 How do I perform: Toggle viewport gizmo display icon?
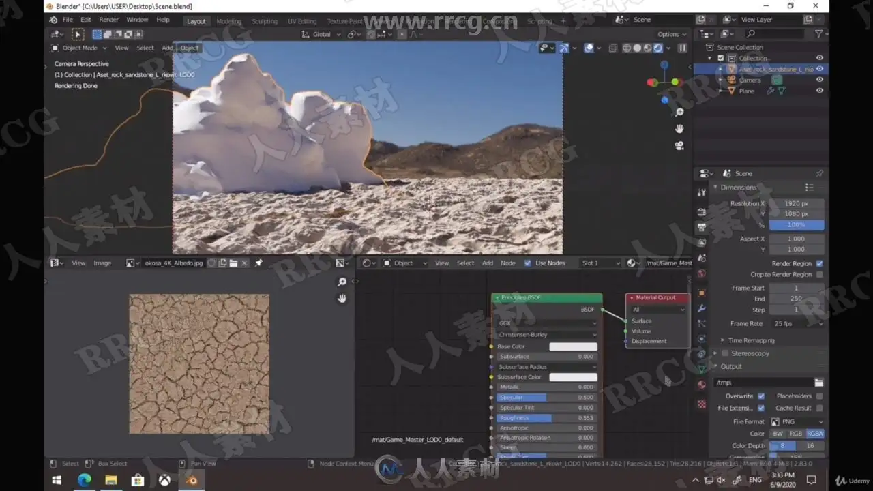coord(564,48)
